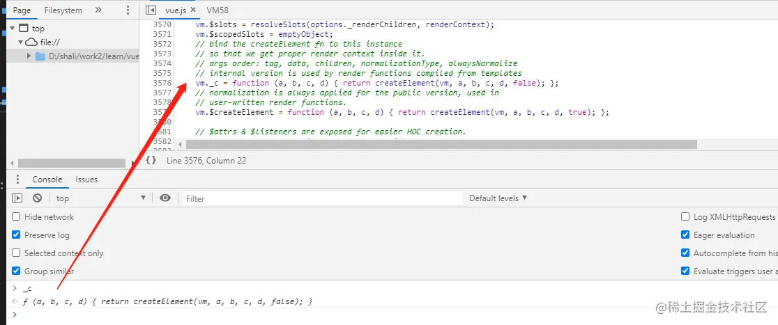Click the vm.$scopedSlots emptyObject line
The height and width of the screenshot is (325, 778).
[264, 34]
